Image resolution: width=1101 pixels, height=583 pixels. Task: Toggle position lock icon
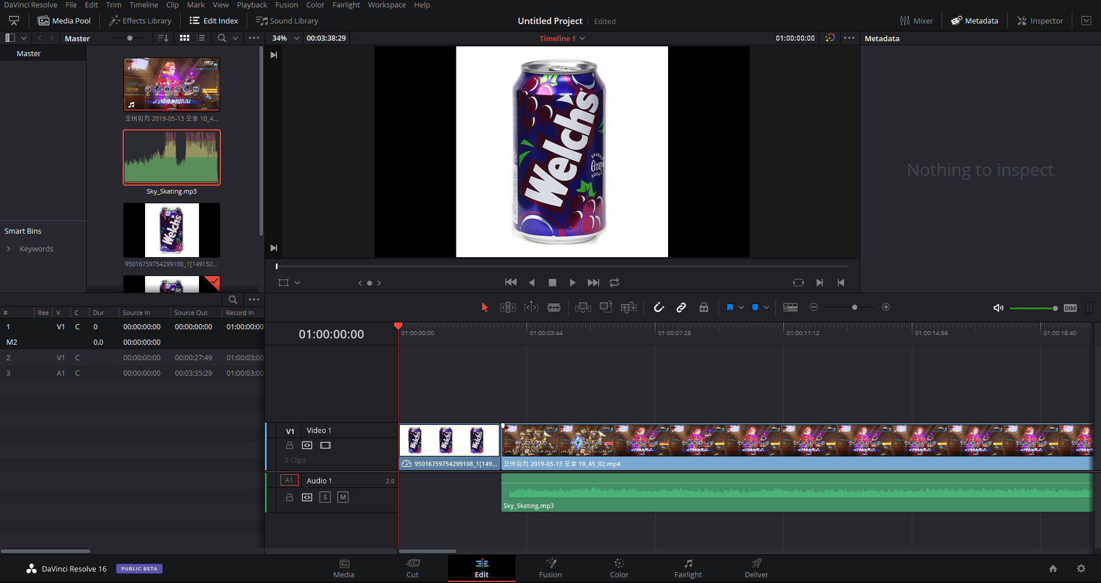704,308
